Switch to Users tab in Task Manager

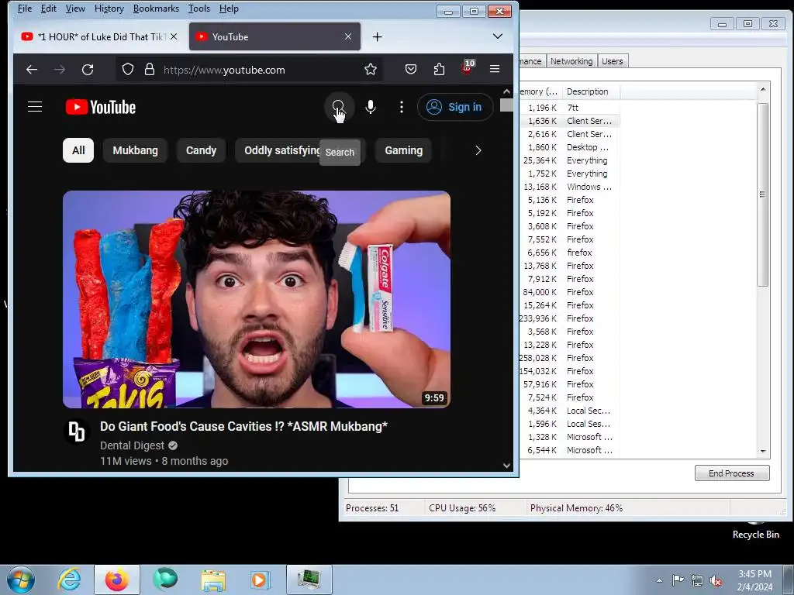pyautogui.click(x=613, y=61)
